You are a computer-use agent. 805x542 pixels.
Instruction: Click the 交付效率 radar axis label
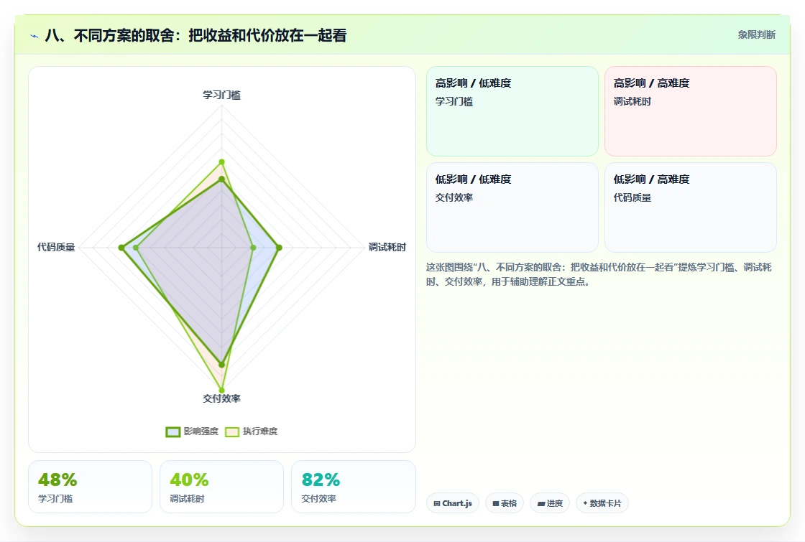(x=222, y=398)
